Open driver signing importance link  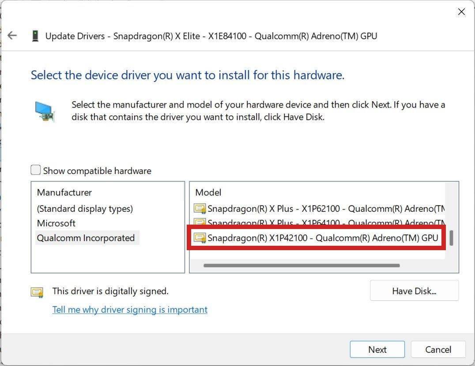(x=130, y=310)
